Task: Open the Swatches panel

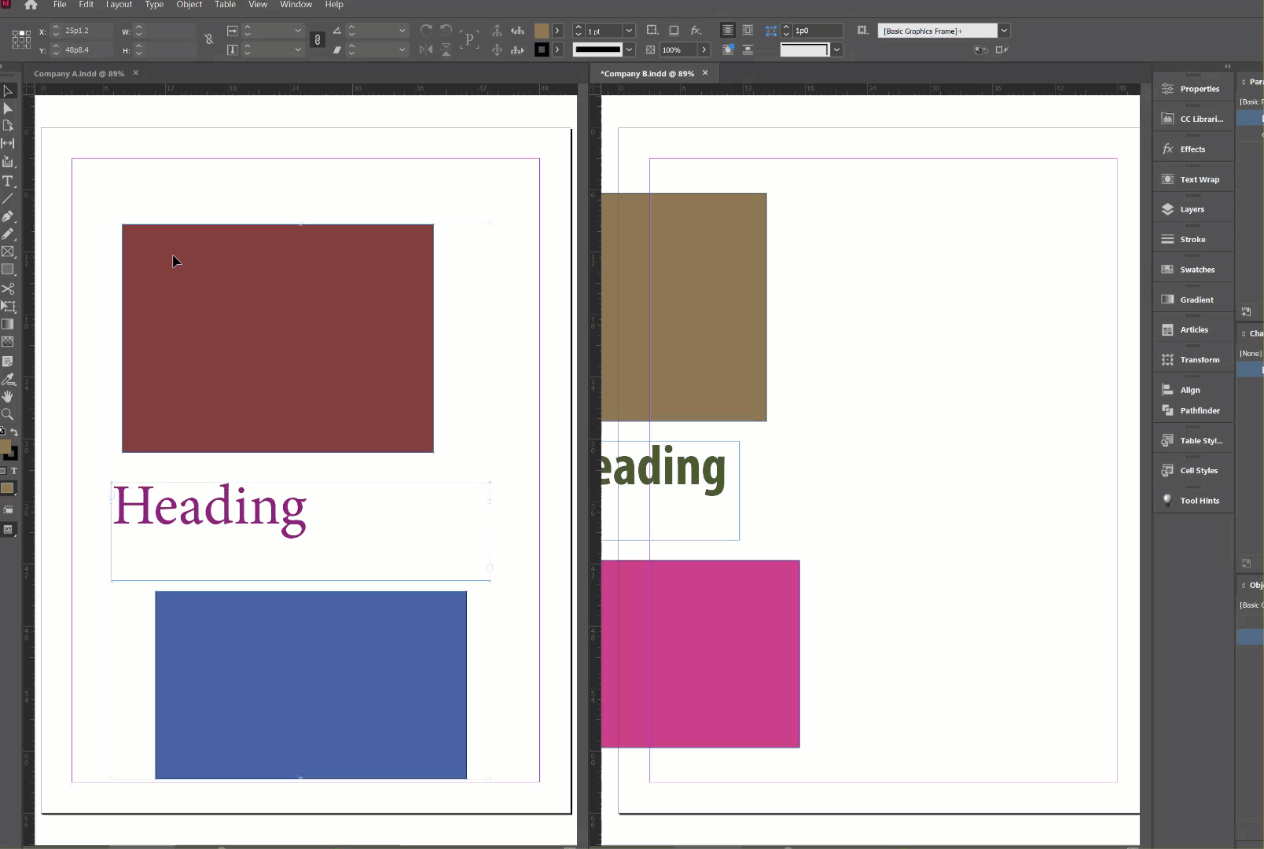Action: point(1194,269)
